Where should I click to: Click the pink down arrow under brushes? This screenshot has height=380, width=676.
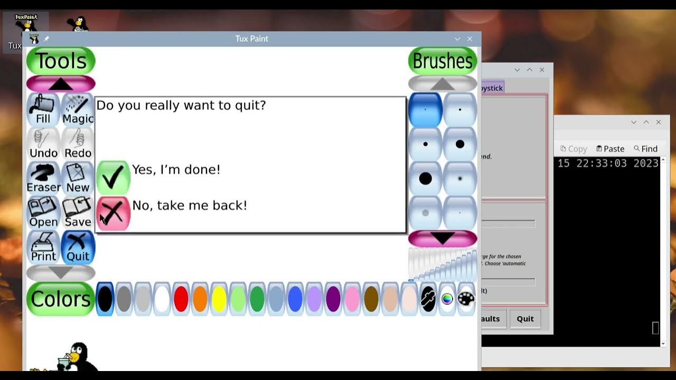443,239
